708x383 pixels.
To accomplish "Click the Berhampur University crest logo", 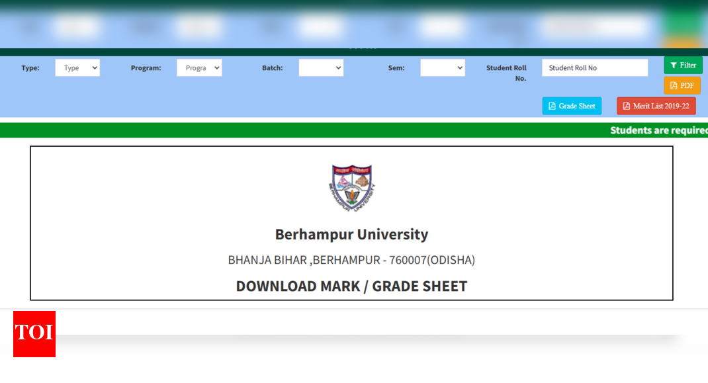I will click(x=352, y=188).
